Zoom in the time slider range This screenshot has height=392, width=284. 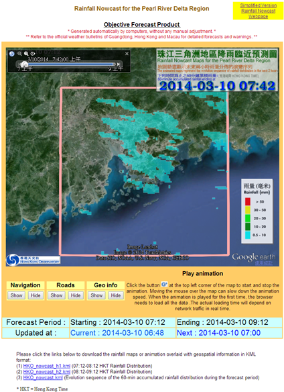pos(26,54)
